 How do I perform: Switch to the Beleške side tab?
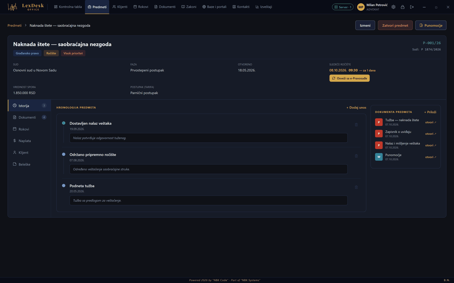coord(29,164)
